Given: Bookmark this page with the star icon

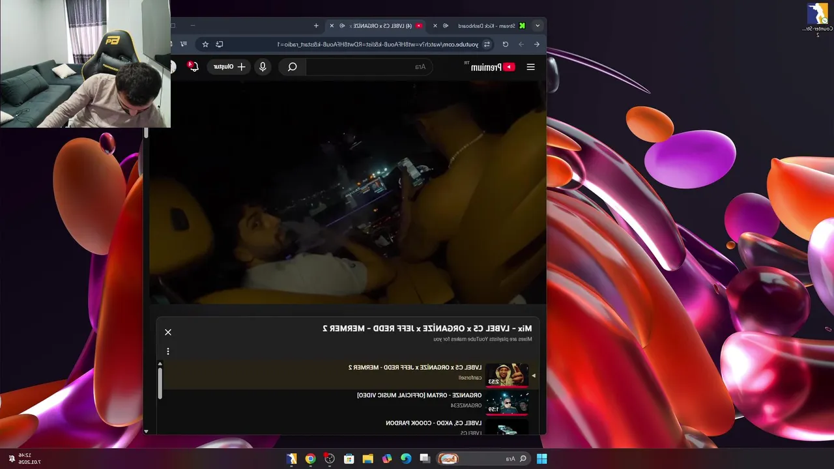Looking at the screenshot, I should (x=205, y=44).
